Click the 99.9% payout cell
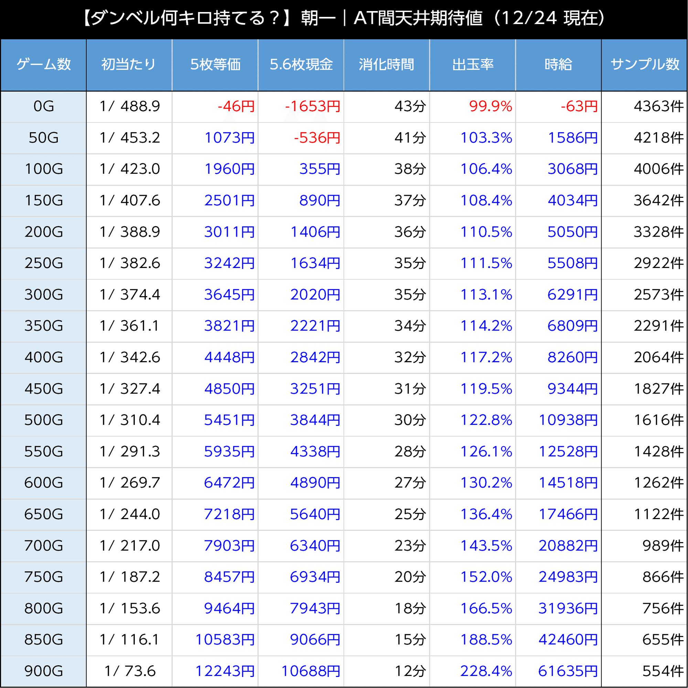This screenshot has width=688, height=688. click(x=473, y=107)
